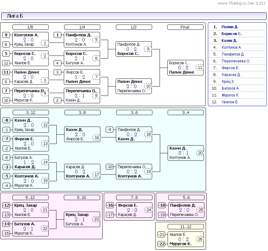Select the 11..12 placement header
The width and height of the screenshot is (268, 251).
186,227
